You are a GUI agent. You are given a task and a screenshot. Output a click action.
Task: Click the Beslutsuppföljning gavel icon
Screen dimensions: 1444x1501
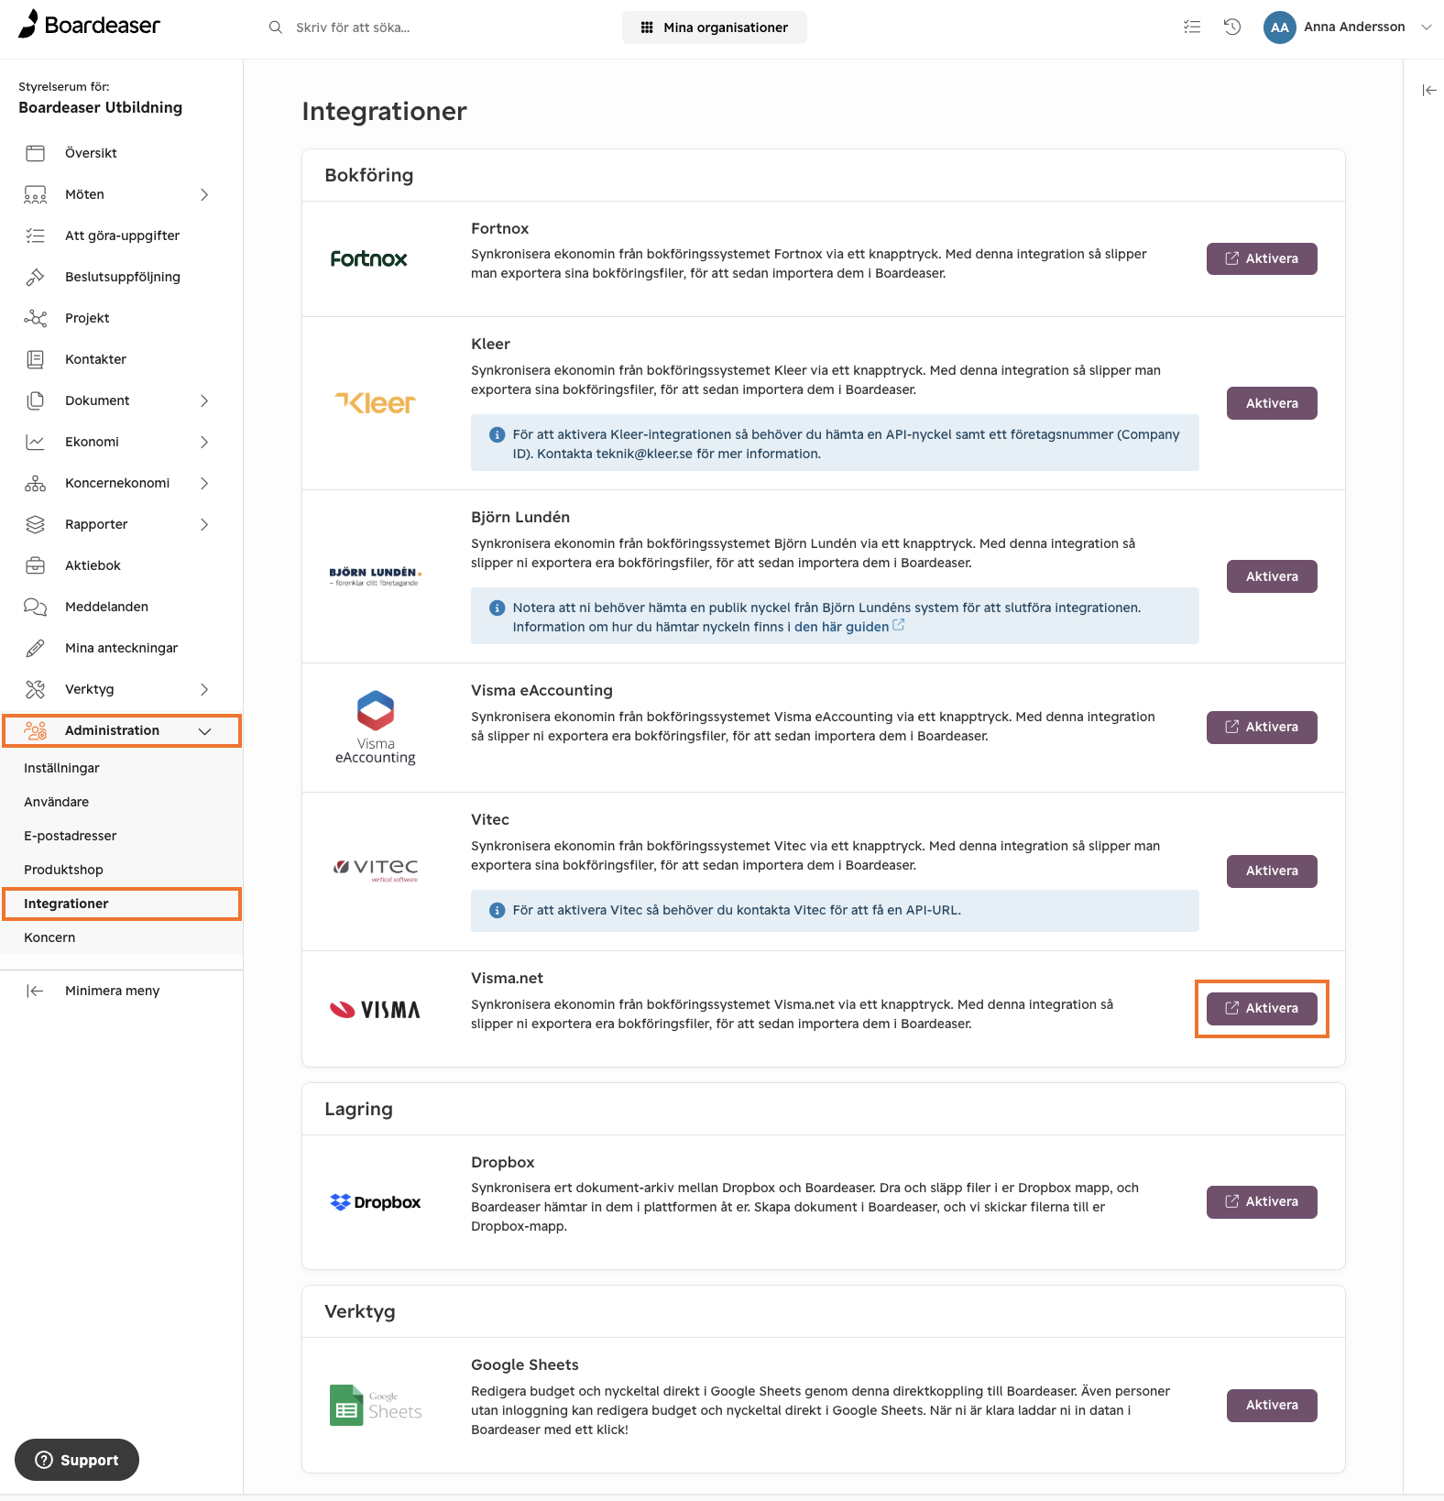(35, 277)
